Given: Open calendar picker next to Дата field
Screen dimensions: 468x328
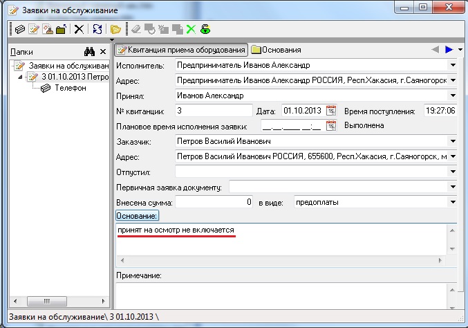Looking at the screenshot, I should tap(331, 111).
